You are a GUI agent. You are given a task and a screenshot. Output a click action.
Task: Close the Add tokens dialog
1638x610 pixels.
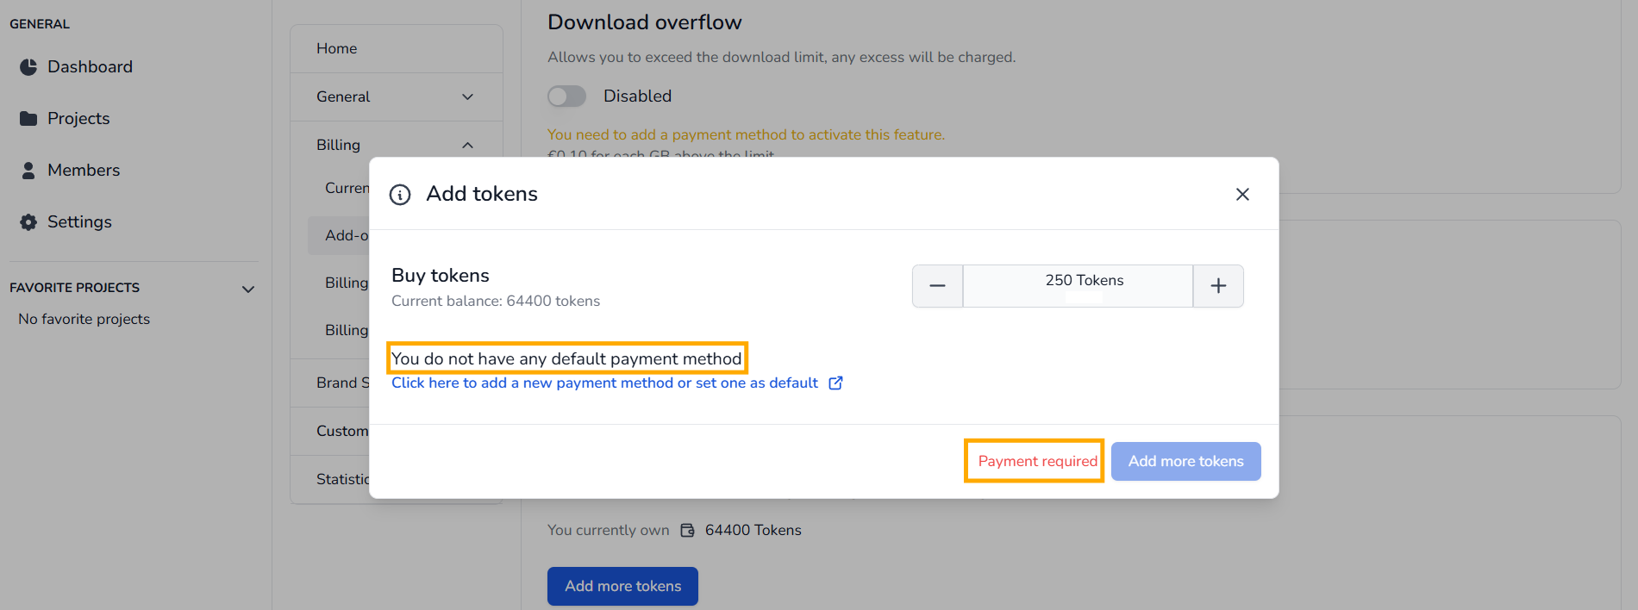1242,195
